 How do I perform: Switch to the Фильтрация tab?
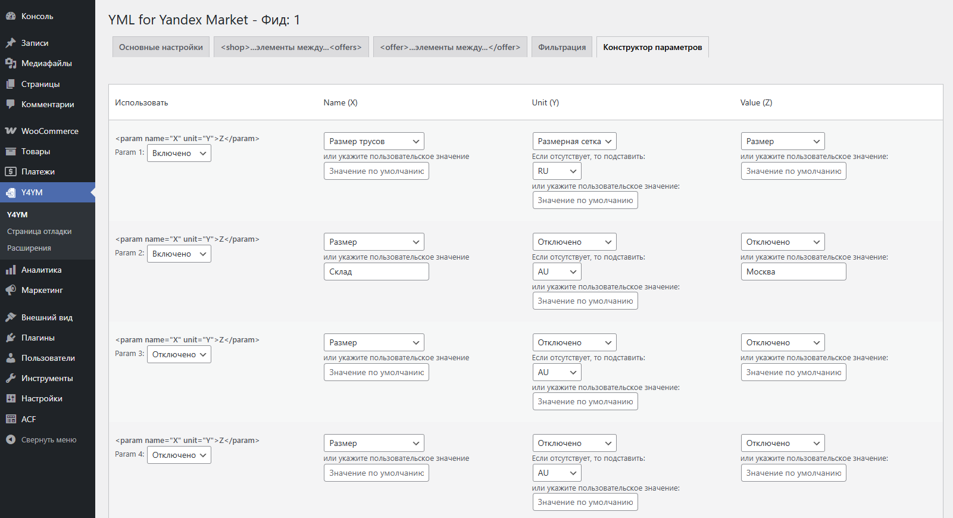click(561, 47)
